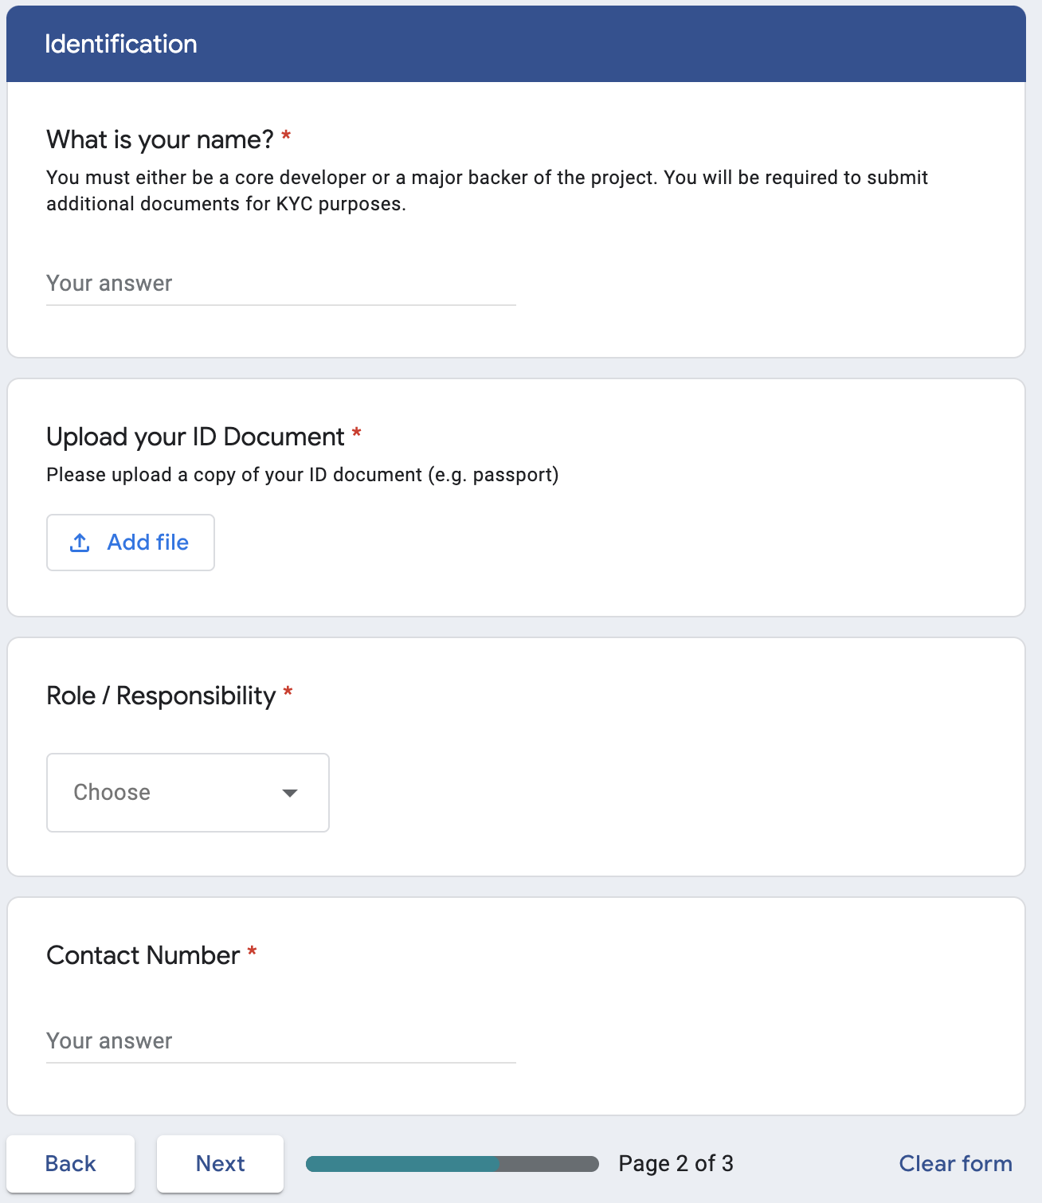Click the KYC requirements description text
Screen dimensions: 1042x1203
coord(487,190)
